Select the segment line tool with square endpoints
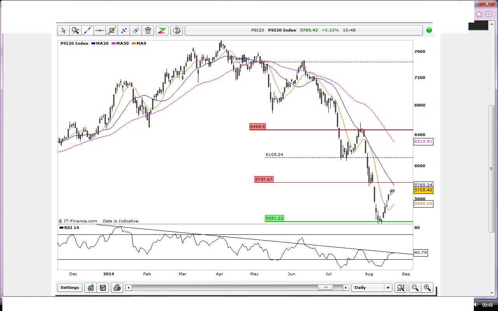 [124, 30]
